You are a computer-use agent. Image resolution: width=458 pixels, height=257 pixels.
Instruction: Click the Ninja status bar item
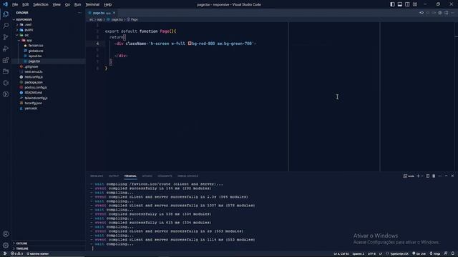point(435,253)
